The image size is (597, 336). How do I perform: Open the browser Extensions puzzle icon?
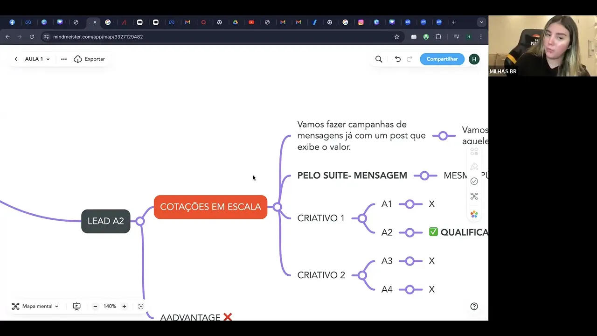(438, 37)
